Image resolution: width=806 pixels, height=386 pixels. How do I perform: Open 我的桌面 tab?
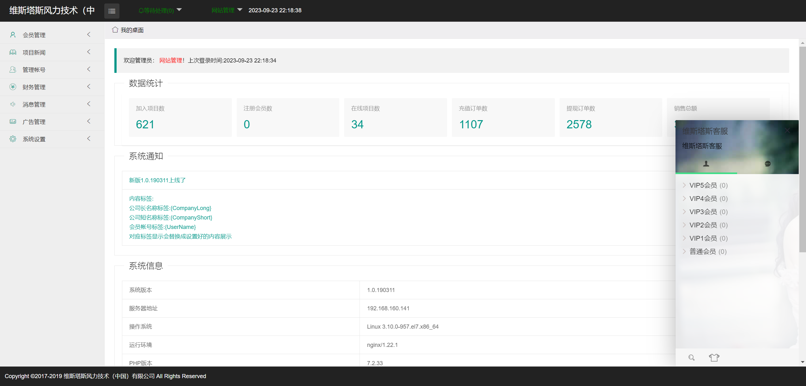[132, 30]
